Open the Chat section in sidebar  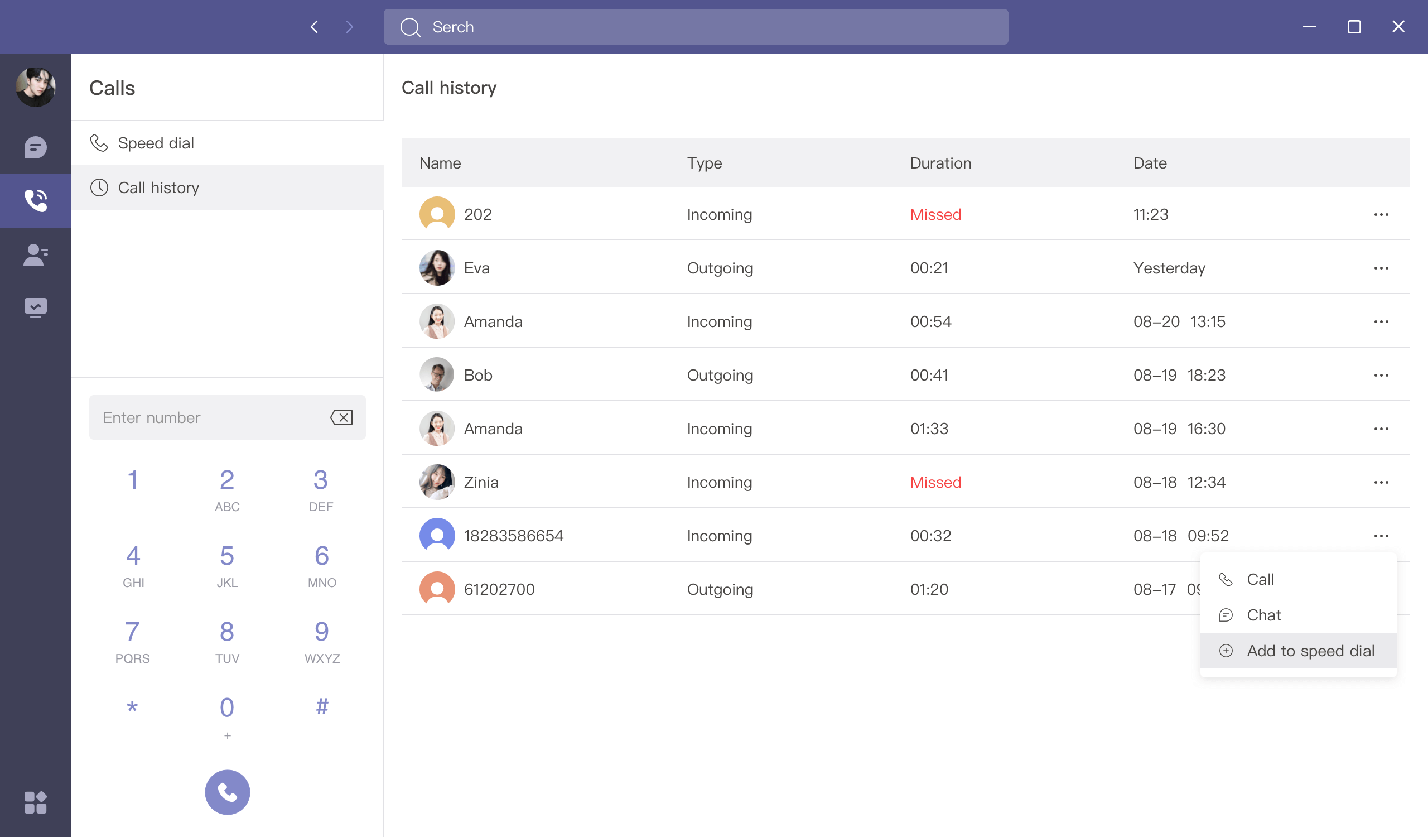click(x=35, y=147)
